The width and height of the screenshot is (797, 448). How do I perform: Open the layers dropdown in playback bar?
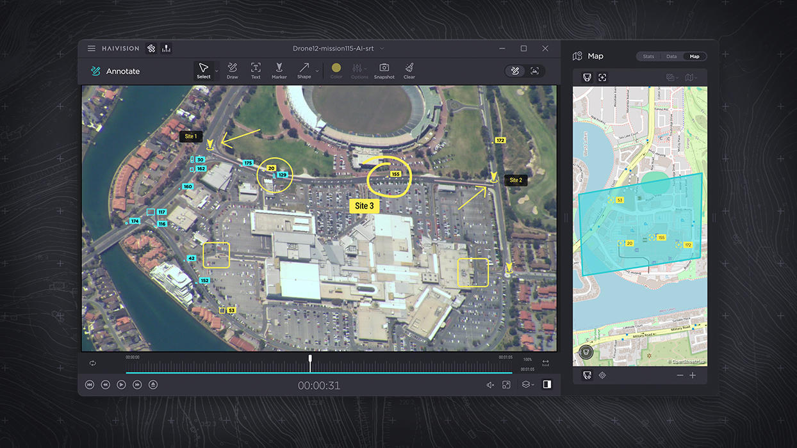tap(528, 385)
